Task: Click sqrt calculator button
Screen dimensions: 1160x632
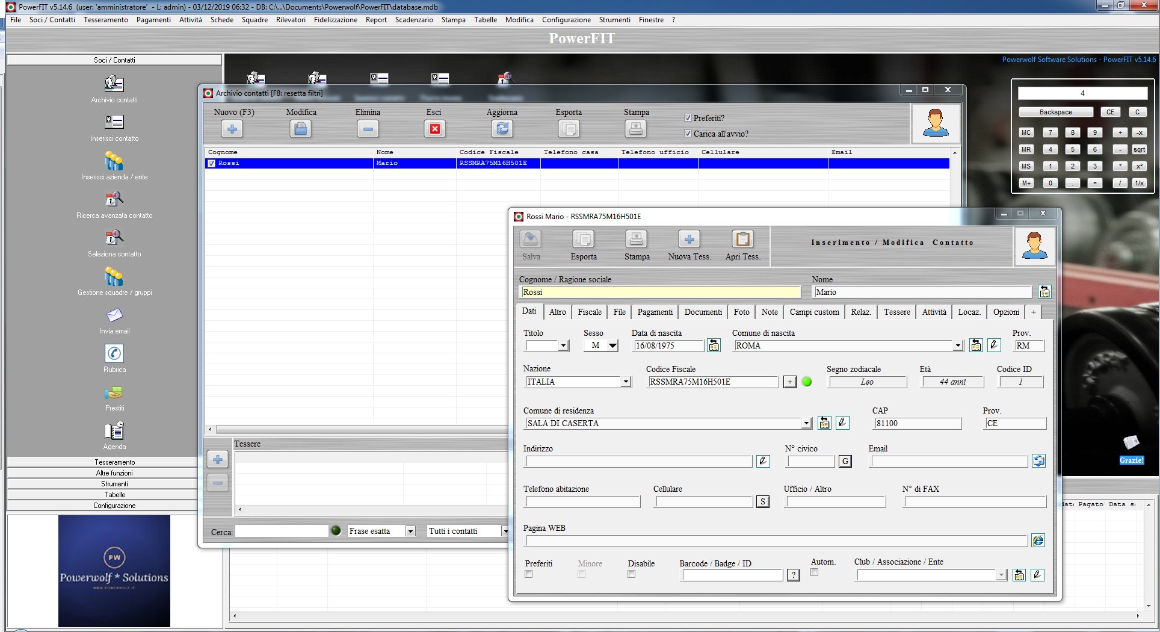Action: pyautogui.click(x=1139, y=149)
